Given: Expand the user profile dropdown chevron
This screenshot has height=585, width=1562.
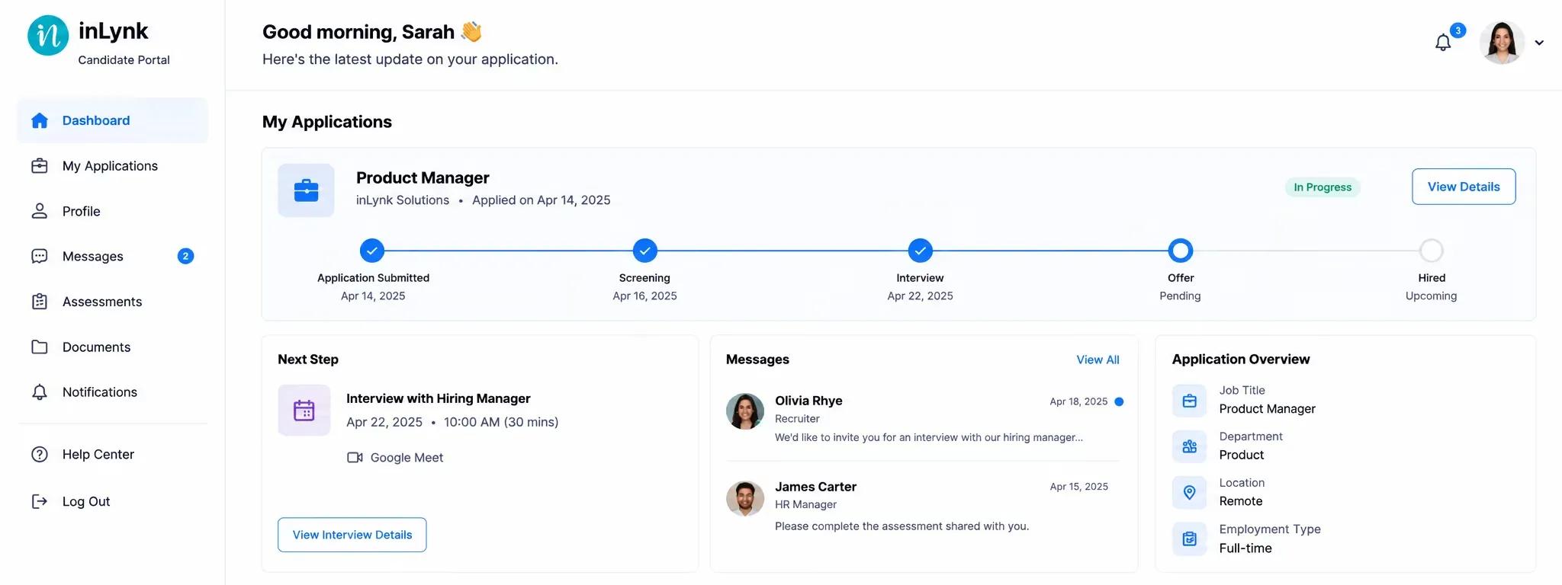Looking at the screenshot, I should coord(1539,43).
